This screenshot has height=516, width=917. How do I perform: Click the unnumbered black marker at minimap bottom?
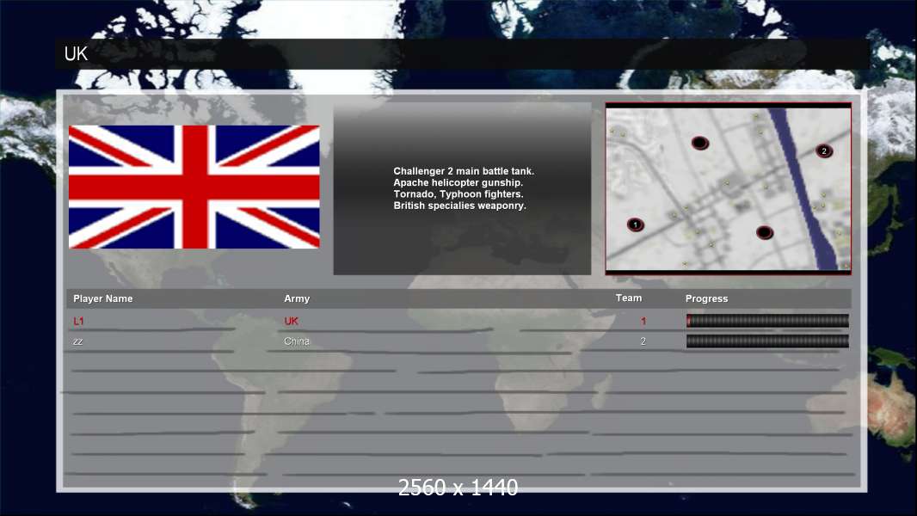(765, 233)
